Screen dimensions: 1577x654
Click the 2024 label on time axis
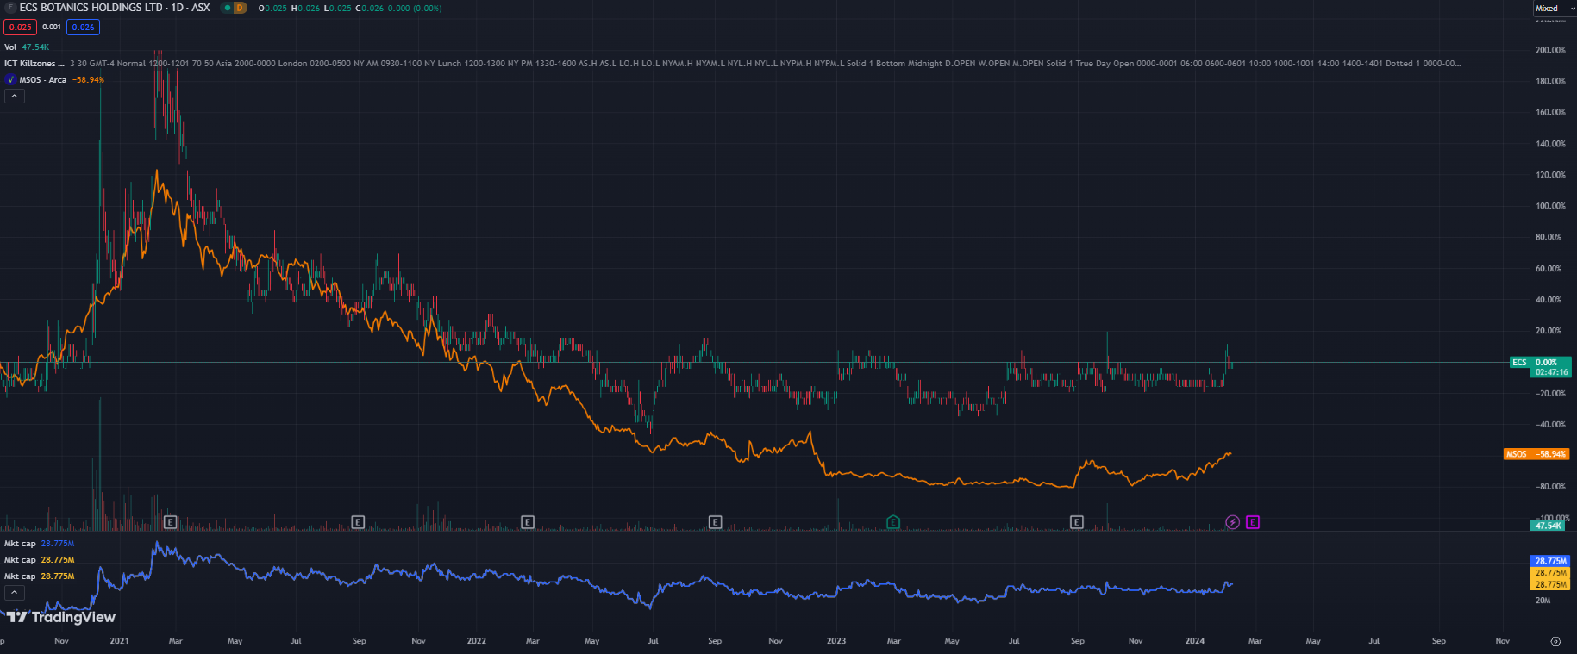(1195, 641)
